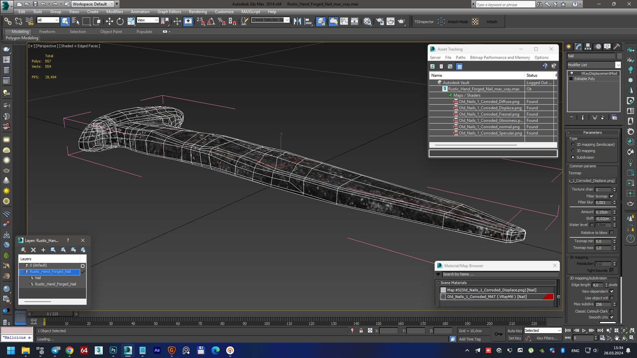Viewport: 637px width, 358px height.
Task: Open Paths menu in Asset Tracking
Action: [460, 57]
